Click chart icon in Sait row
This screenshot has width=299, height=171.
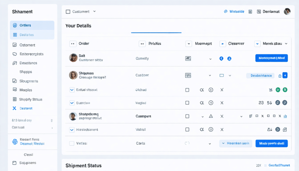[x=188, y=58]
